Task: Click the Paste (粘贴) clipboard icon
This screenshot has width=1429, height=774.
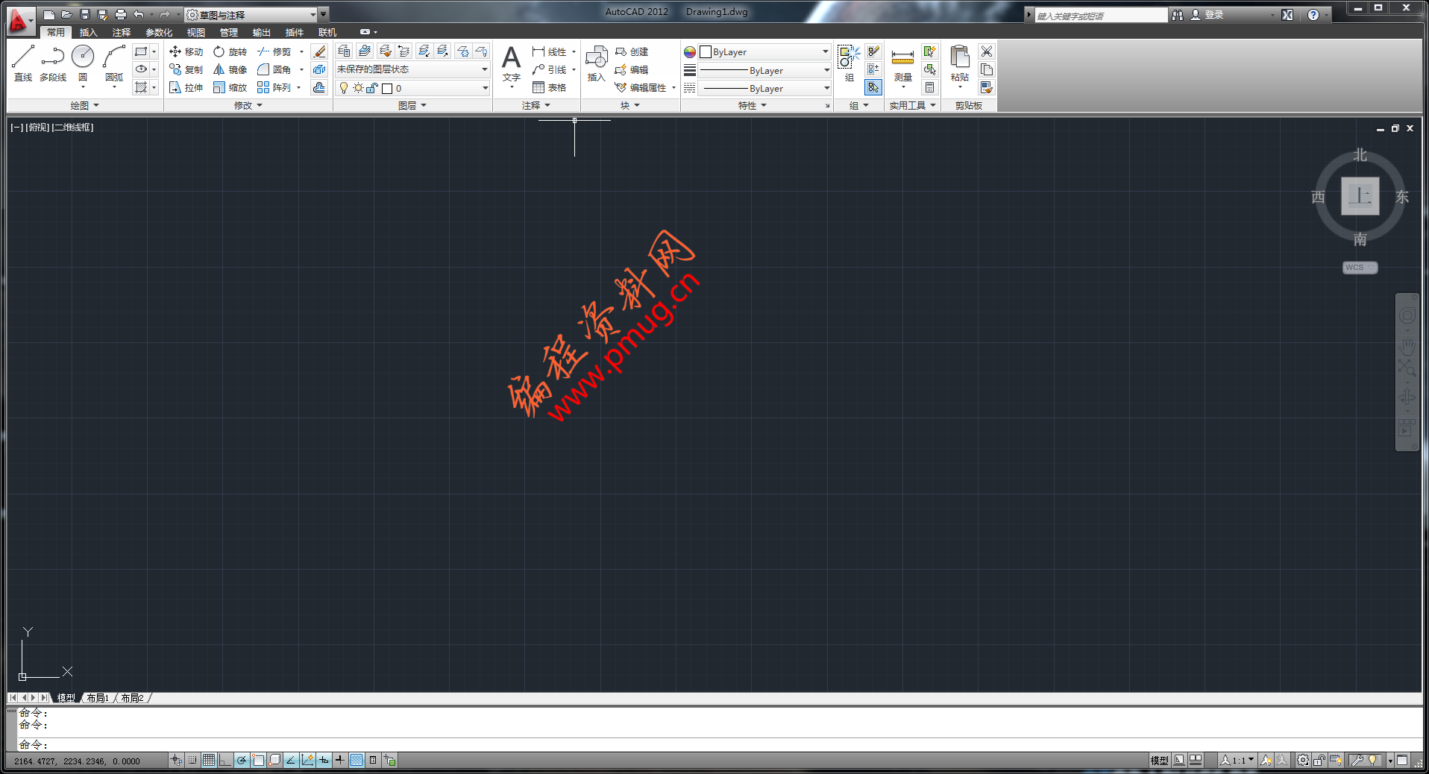Action: click(960, 64)
